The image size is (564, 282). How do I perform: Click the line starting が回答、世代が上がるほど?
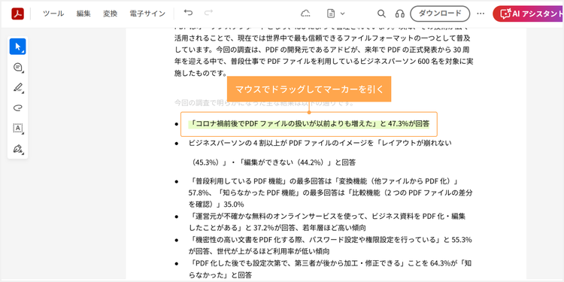point(259,251)
